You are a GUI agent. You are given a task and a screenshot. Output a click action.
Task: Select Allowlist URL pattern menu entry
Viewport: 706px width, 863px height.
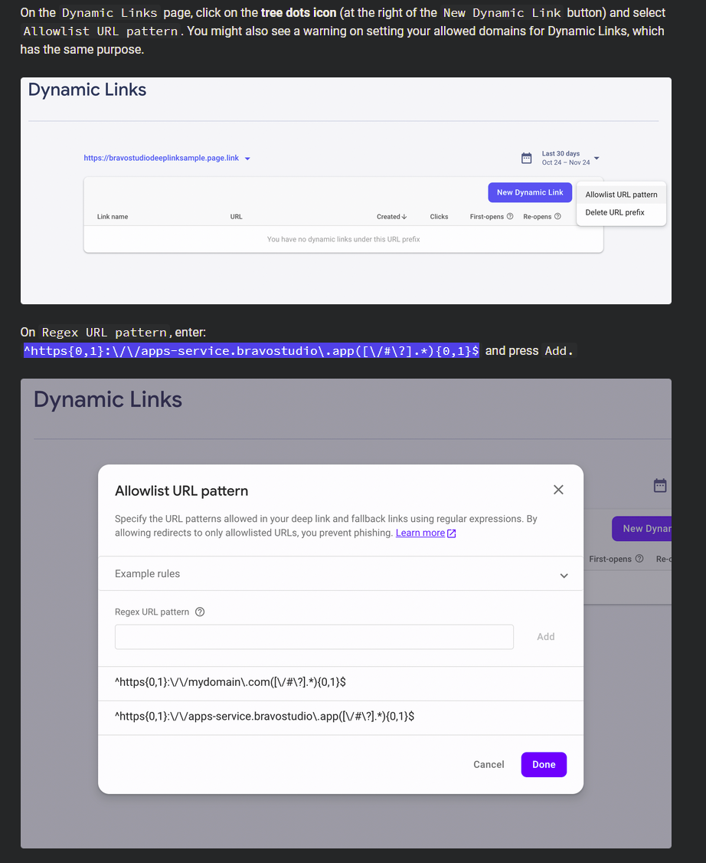tap(621, 195)
